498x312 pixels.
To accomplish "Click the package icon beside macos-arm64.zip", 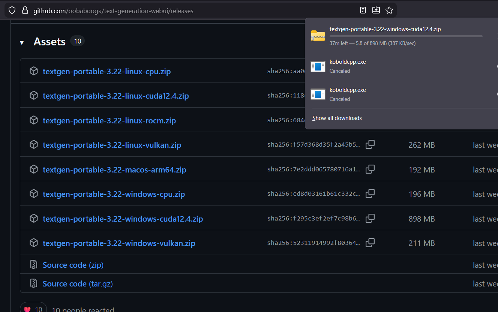I will 34,169.
